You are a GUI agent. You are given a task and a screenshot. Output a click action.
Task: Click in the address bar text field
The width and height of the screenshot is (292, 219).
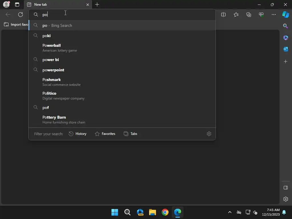click(122, 15)
